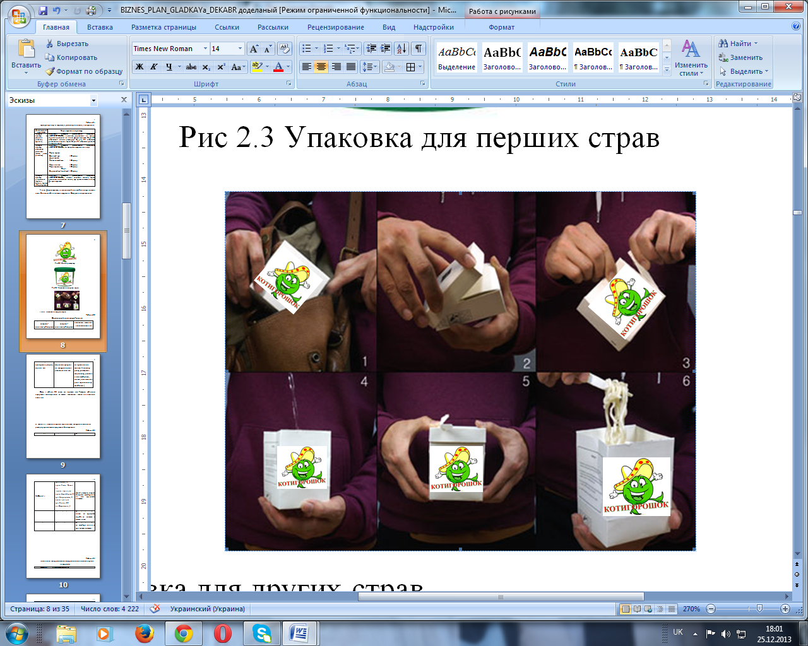The height and width of the screenshot is (646, 808).
Task: Click spelling check status bar icon
Action: coord(154,609)
